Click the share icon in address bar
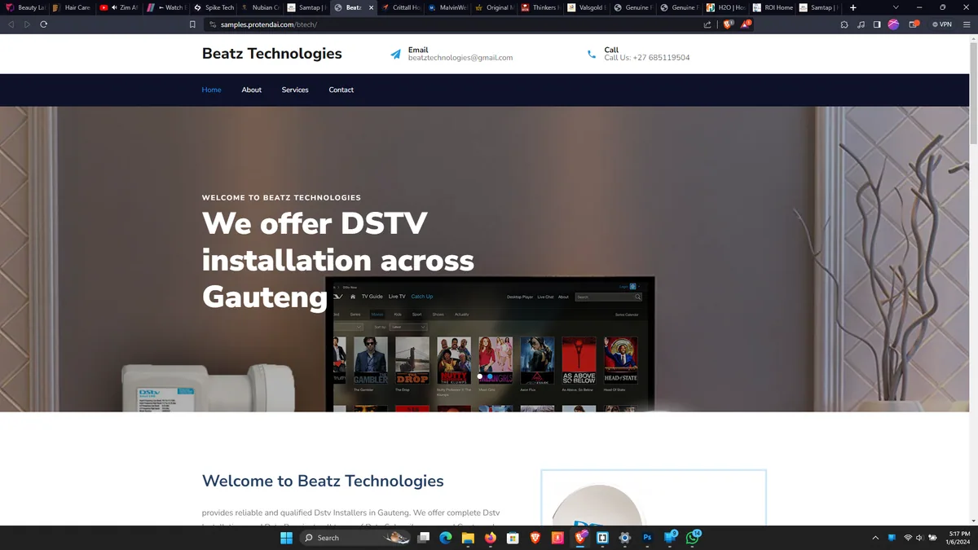Screen dimensions: 978x550 (x=707, y=24)
